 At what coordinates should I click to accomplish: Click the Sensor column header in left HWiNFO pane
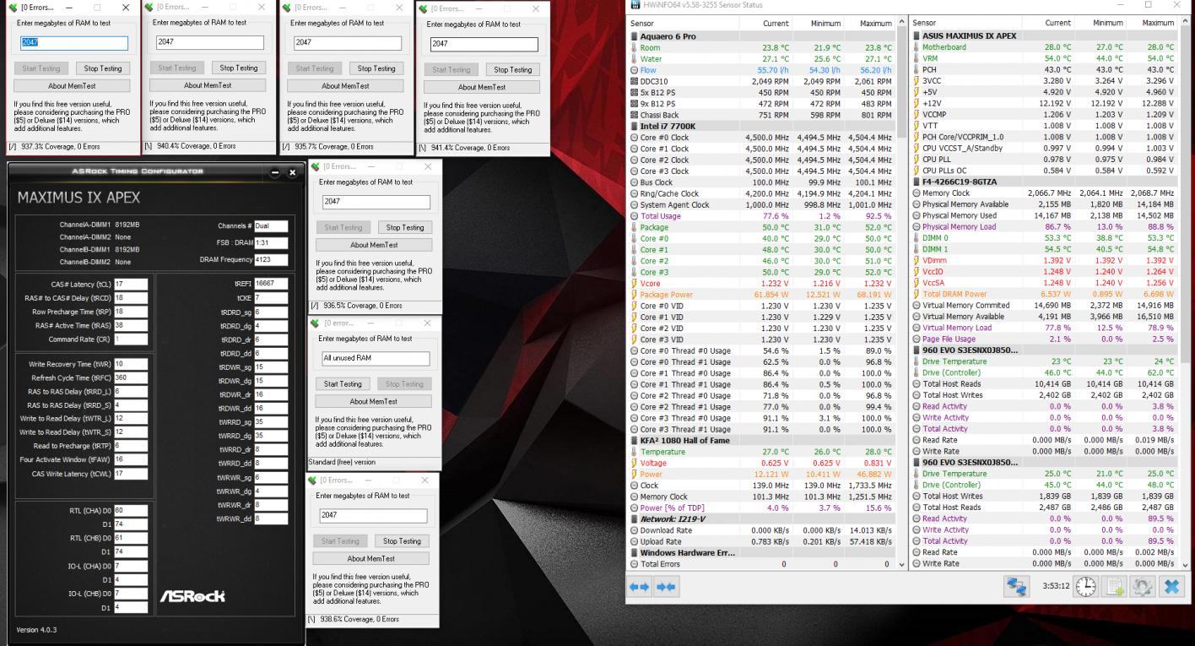click(x=681, y=23)
